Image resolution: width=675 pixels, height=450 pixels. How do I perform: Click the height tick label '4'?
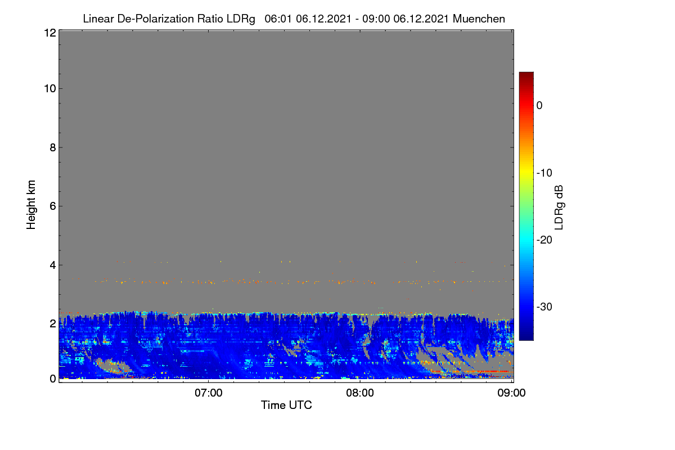tap(52, 265)
